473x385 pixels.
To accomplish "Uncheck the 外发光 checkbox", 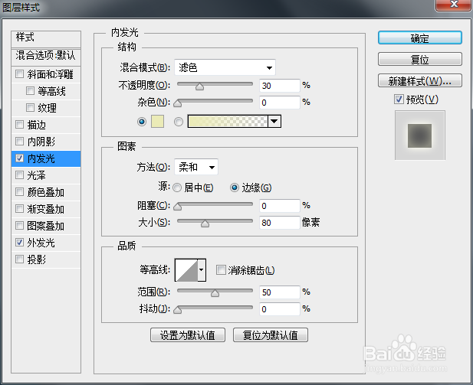I will pyautogui.click(x=20, y=242).
